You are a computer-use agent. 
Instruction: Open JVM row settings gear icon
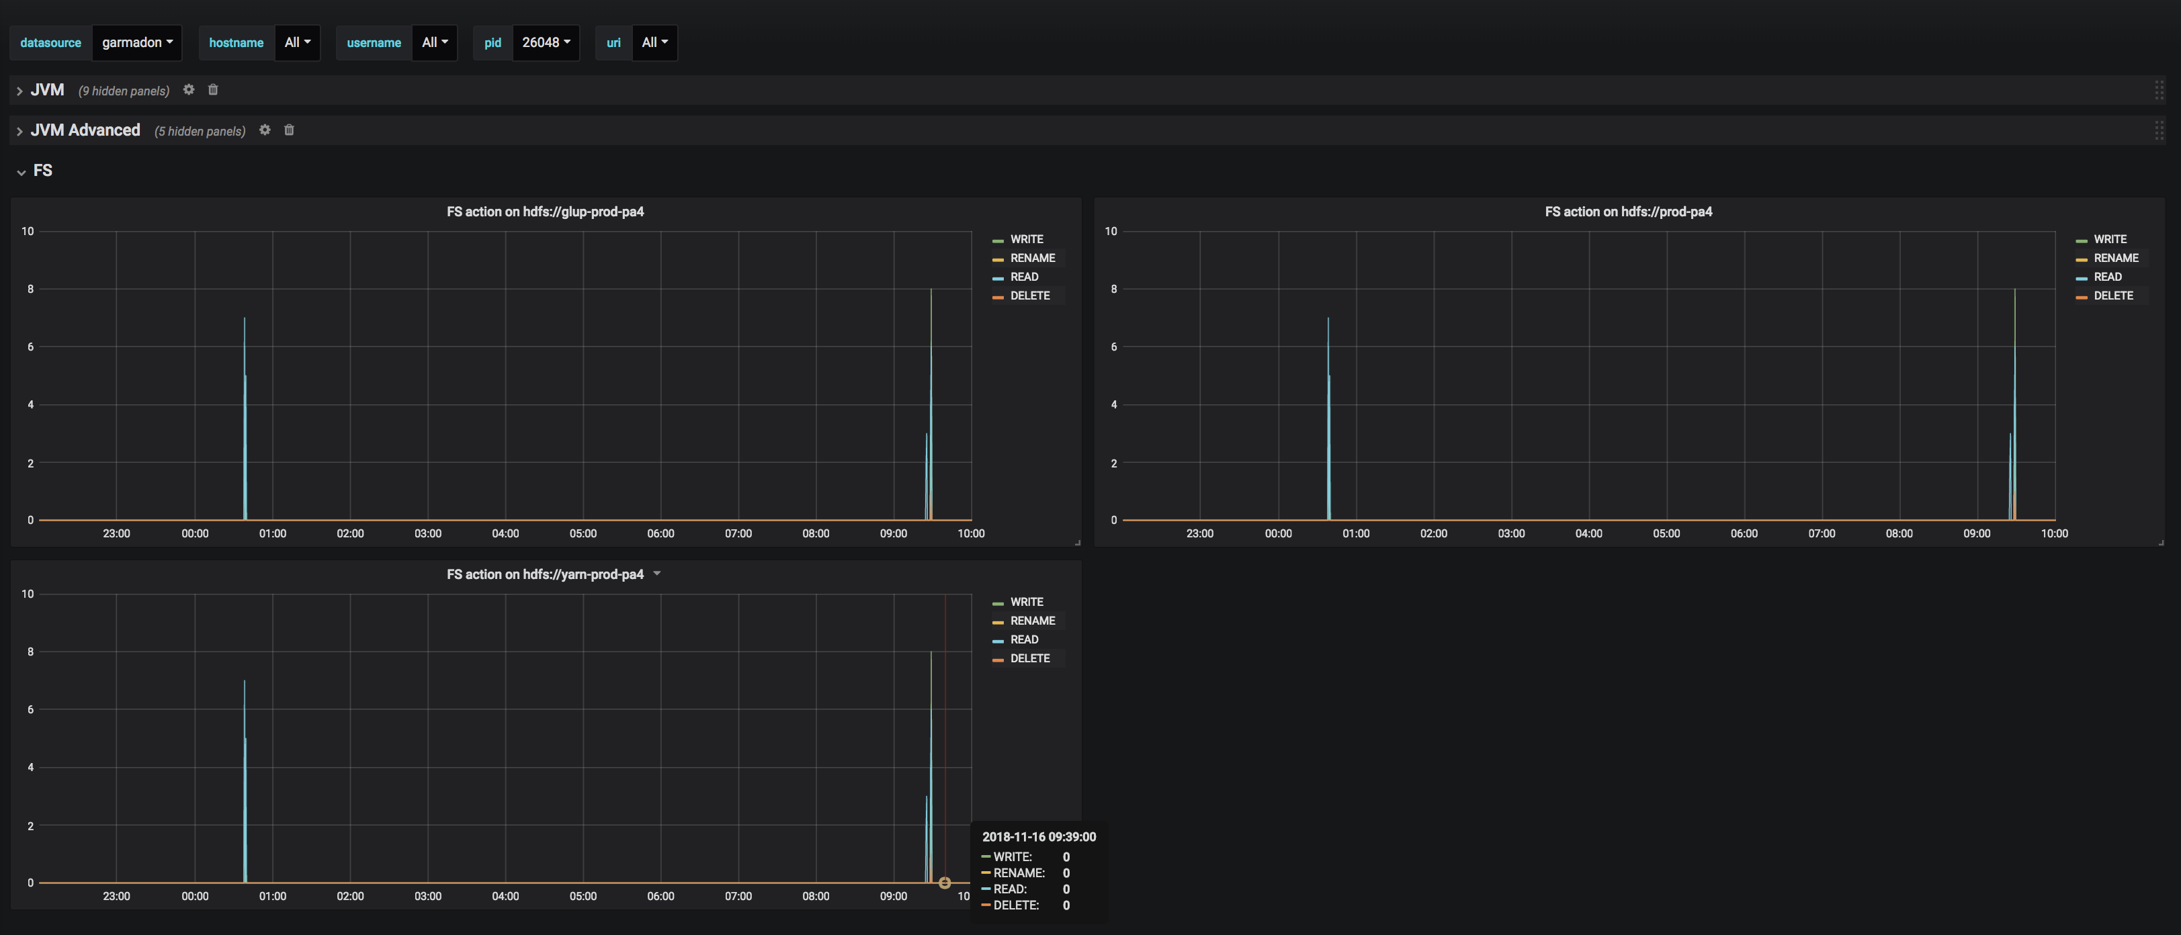click(x=189, y=90)
